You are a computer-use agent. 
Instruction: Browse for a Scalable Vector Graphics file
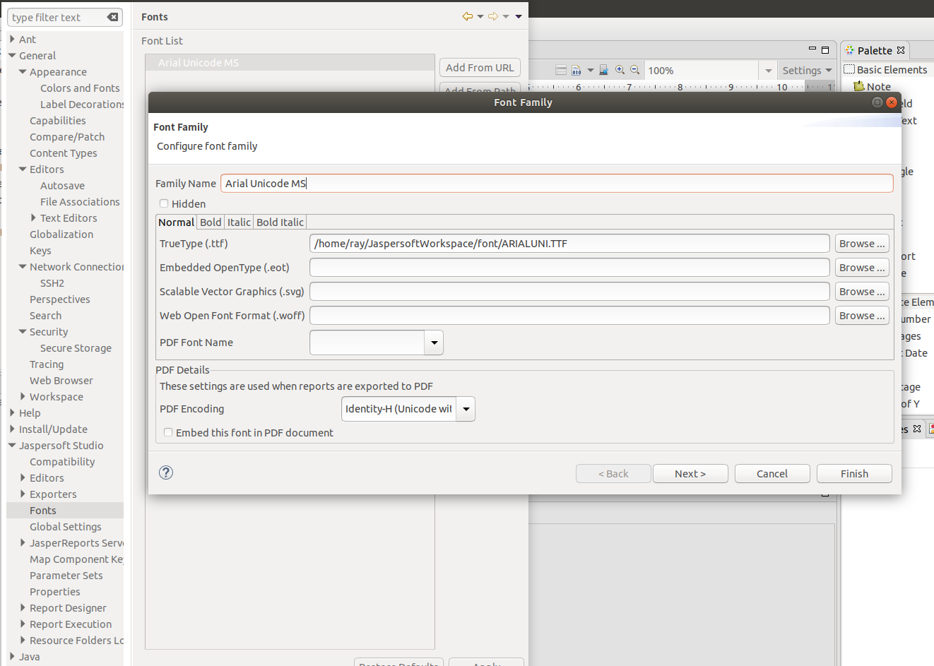[862, 292]
